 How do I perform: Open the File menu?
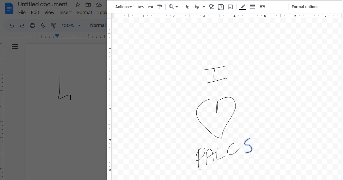click(x=22, y=12)
